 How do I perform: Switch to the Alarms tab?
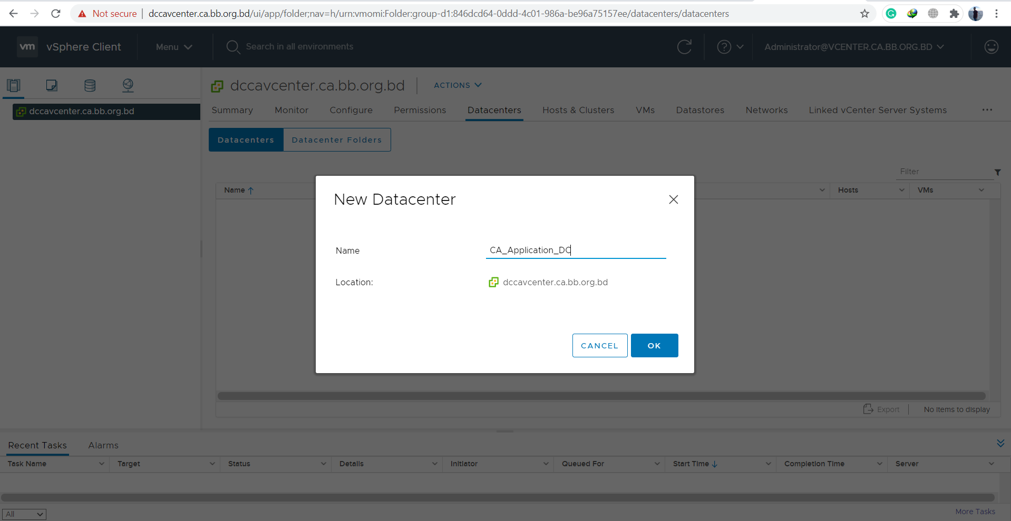[x=103, y=445]
